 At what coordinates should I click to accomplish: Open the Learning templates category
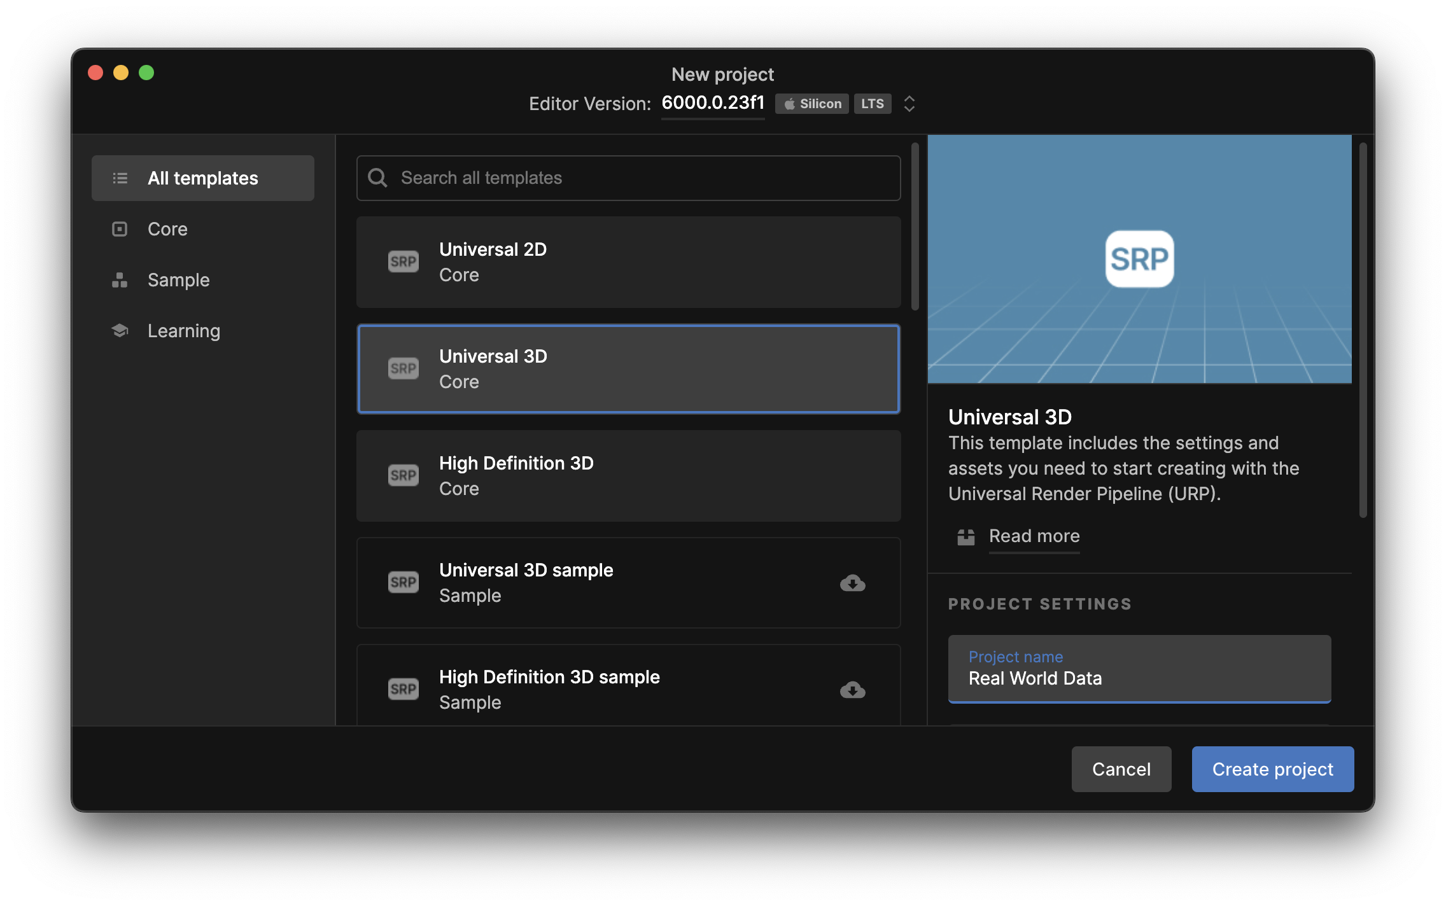click(202, 331)
